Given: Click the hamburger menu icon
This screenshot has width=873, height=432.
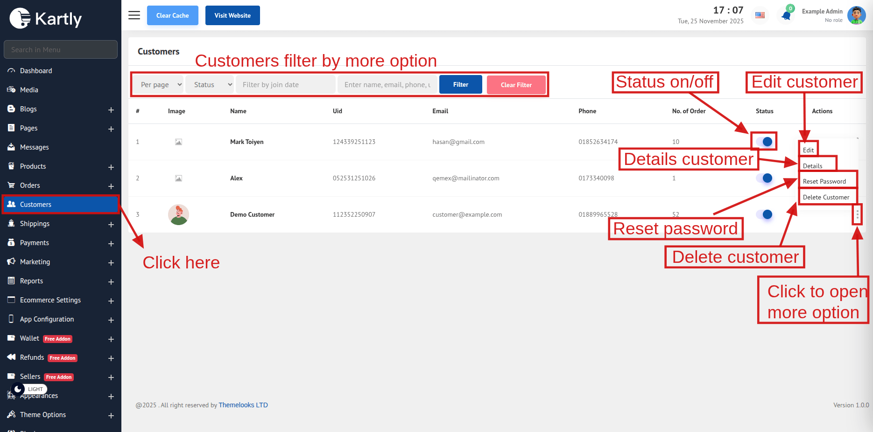Looking at the screenshot, I should (x=134, y=15).
